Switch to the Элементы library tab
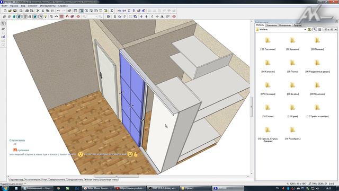The height and width of the screenshot is (191, 339). (x=271, y=25)
